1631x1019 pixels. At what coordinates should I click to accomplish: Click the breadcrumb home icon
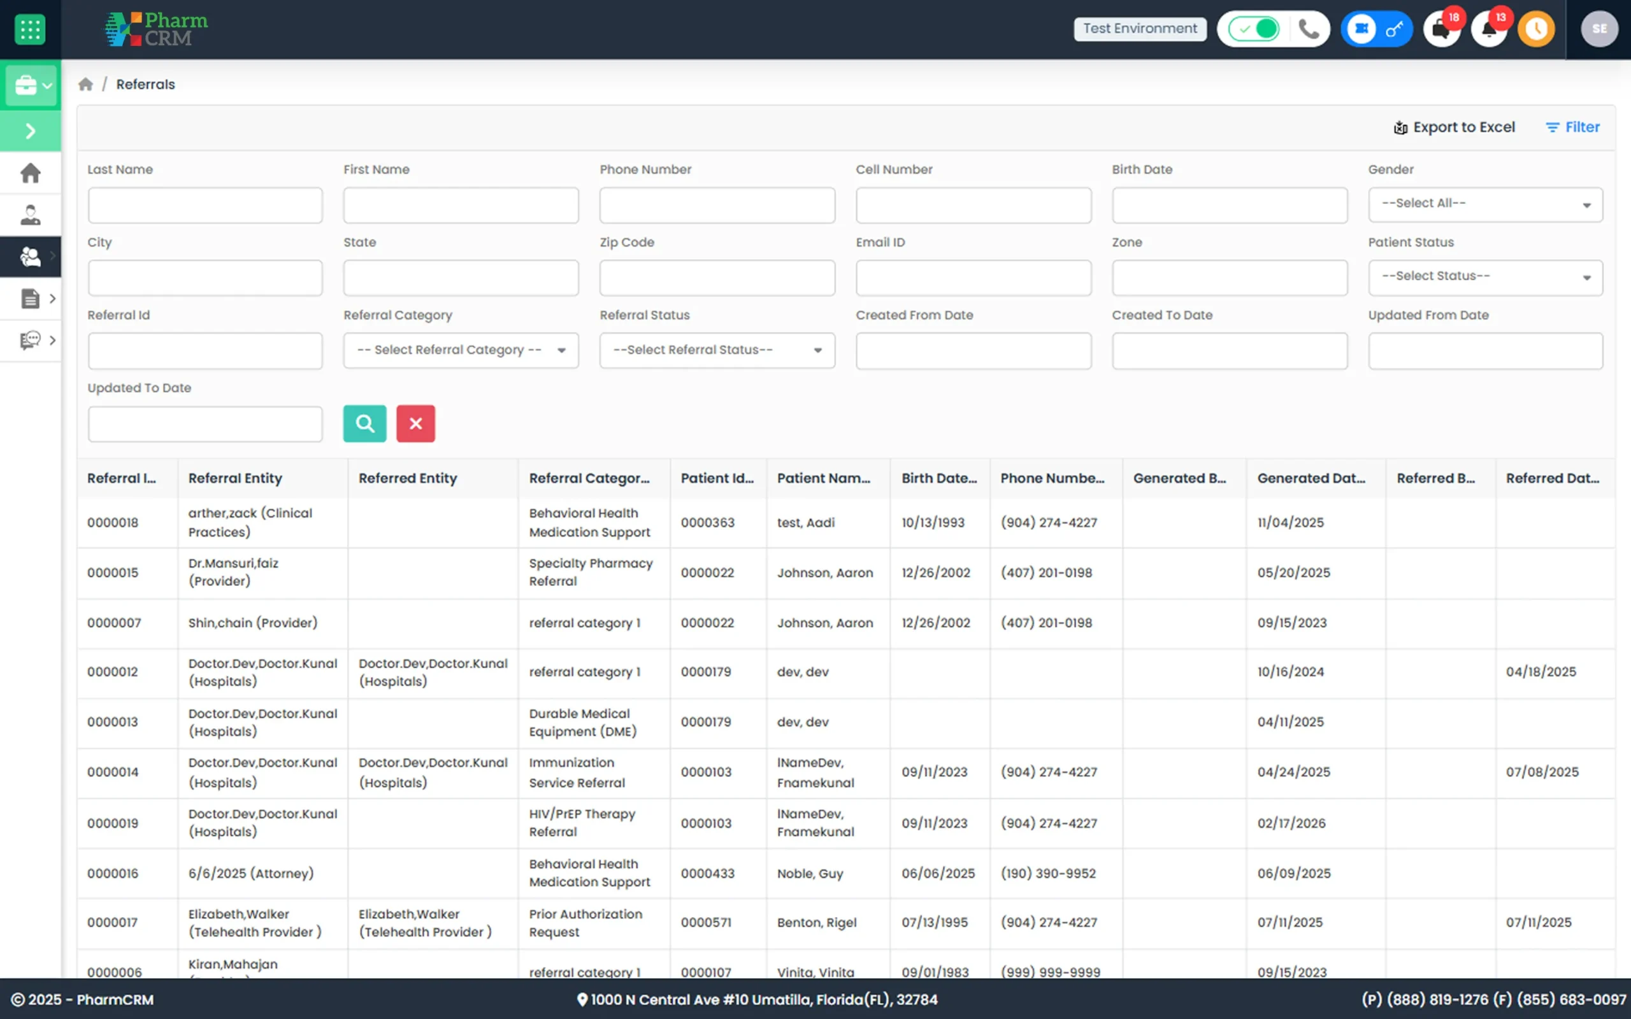(x=85, y=84)
